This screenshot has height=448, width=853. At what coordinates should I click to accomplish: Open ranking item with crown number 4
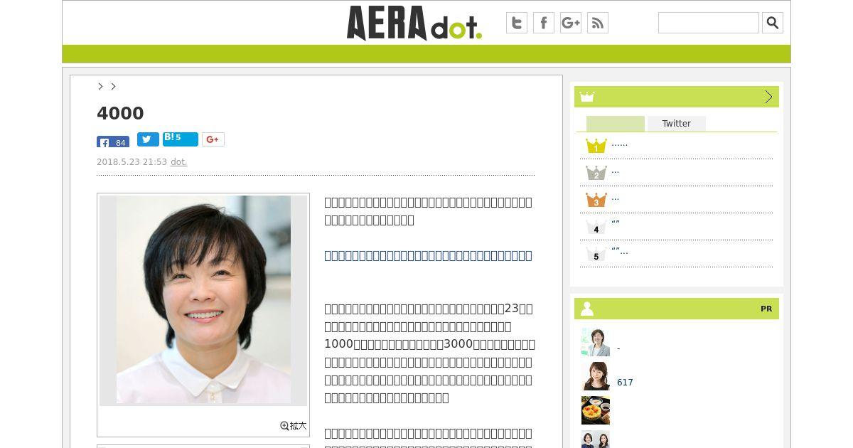coord(616,223)
